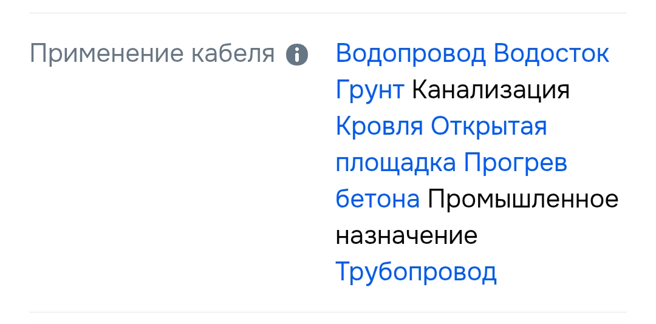This screenshot has height=324, width=656.
Task: Open the Водопровод link
Action: click(x=411, y=54)
